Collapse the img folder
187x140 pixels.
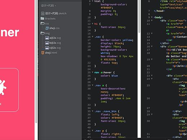coord(47,33)
